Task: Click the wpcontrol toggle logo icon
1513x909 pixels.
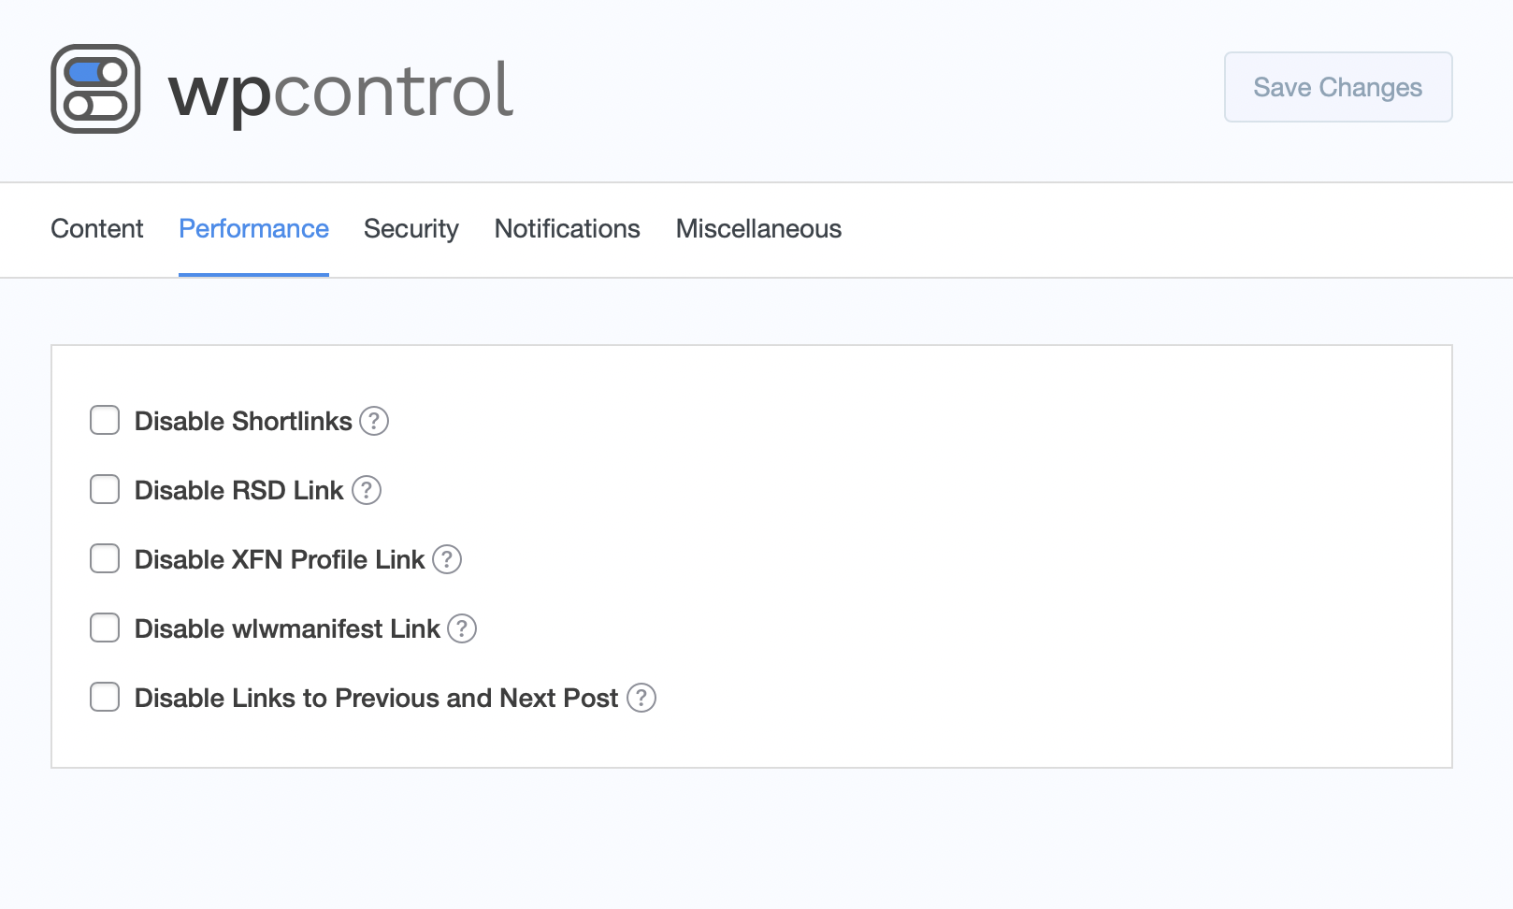Action: [95, 89]
